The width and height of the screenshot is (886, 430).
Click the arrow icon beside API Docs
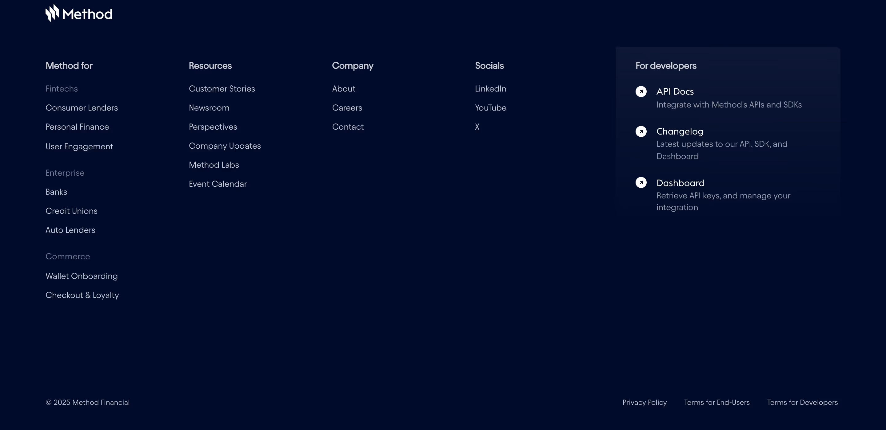pyautogui.click(x=641, y=91)
